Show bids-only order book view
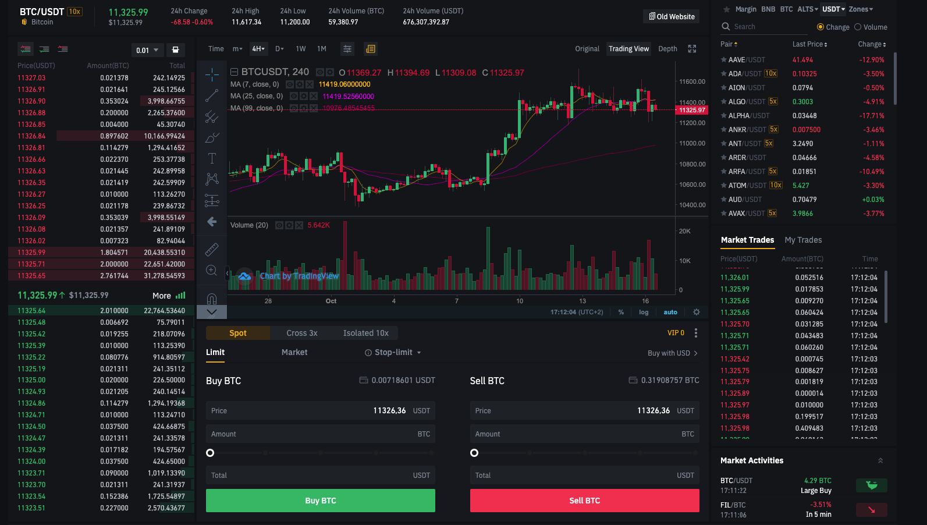The image size is (927, 525). tap(44, 49)
